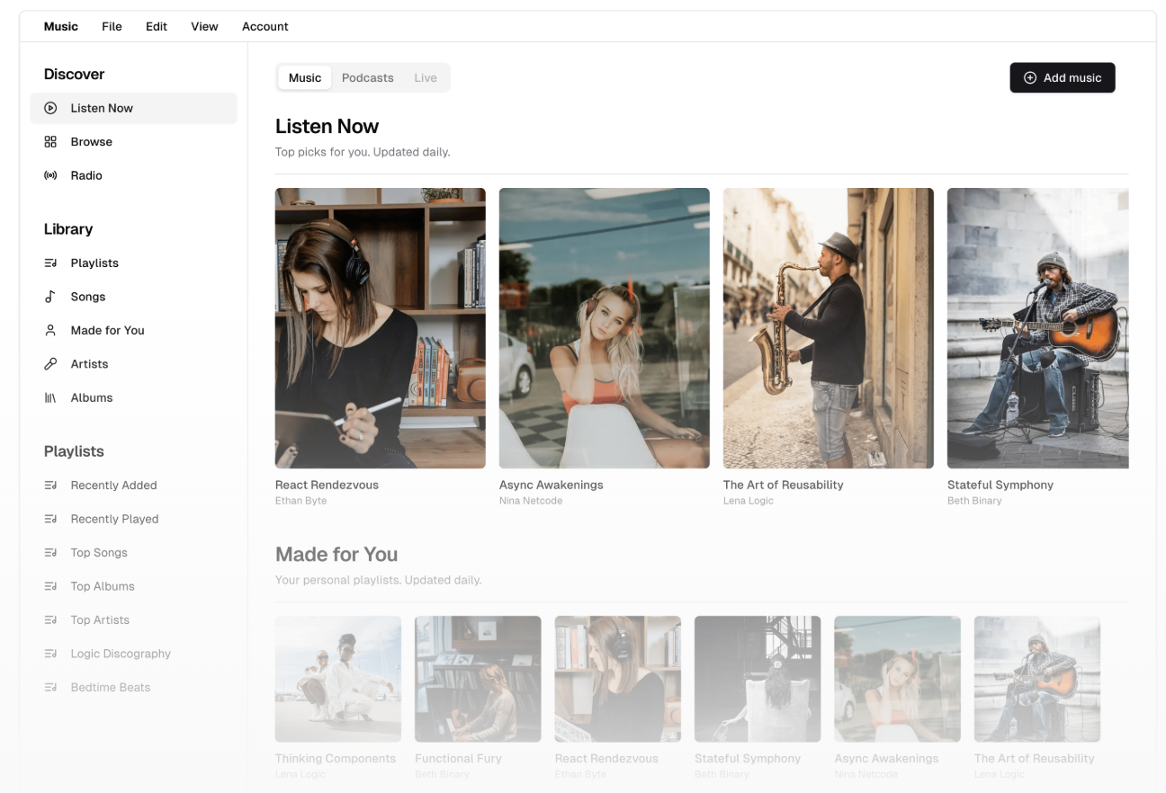Open the View menu

pos(204,26)
